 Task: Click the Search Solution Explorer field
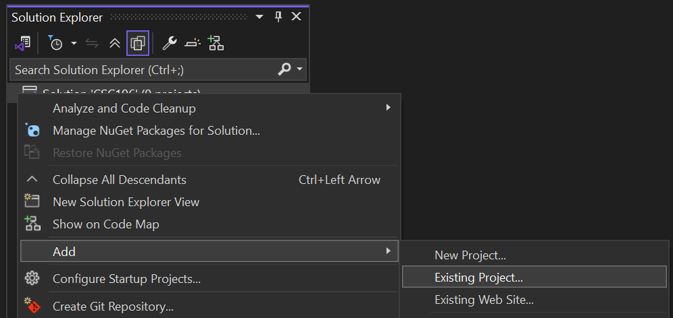coord(143,70)
